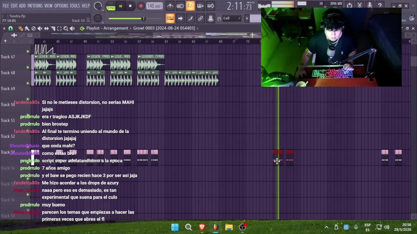Select the Paint brush tool
The image size is (417, 234).
coord(27,28)
